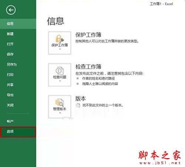Select the 信息 menu item
Screen dimensions: 185x167
(x=18, y=24)
